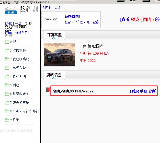Open folder icon for 4 传动系统
This screenshot has width=160, height=143.
coord(7,76)
